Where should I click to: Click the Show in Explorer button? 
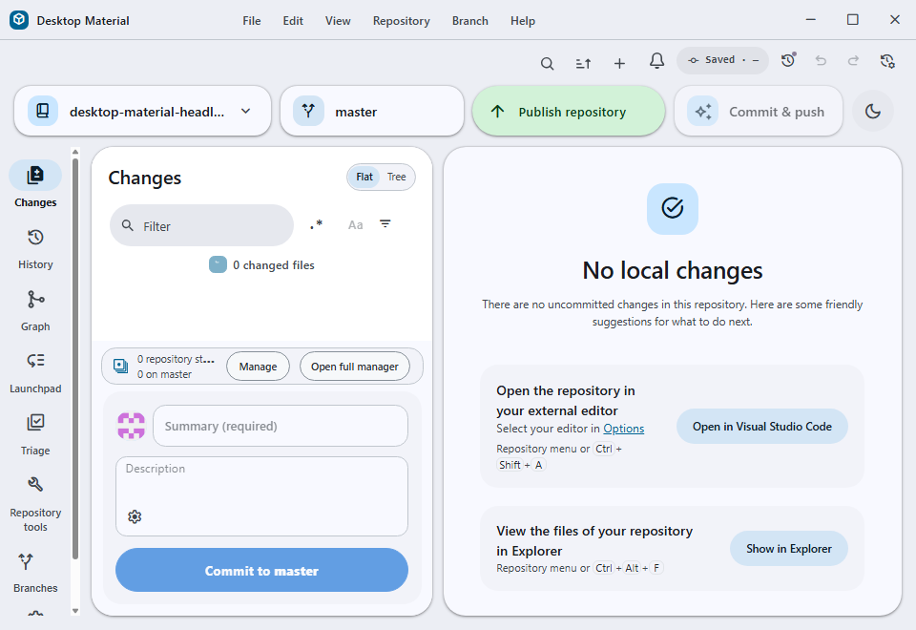pos(789,548)
